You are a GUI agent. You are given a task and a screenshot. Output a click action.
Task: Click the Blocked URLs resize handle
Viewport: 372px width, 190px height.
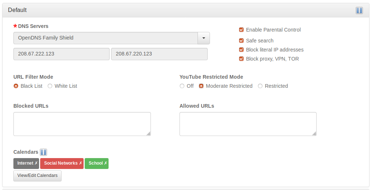pos(148,133)
